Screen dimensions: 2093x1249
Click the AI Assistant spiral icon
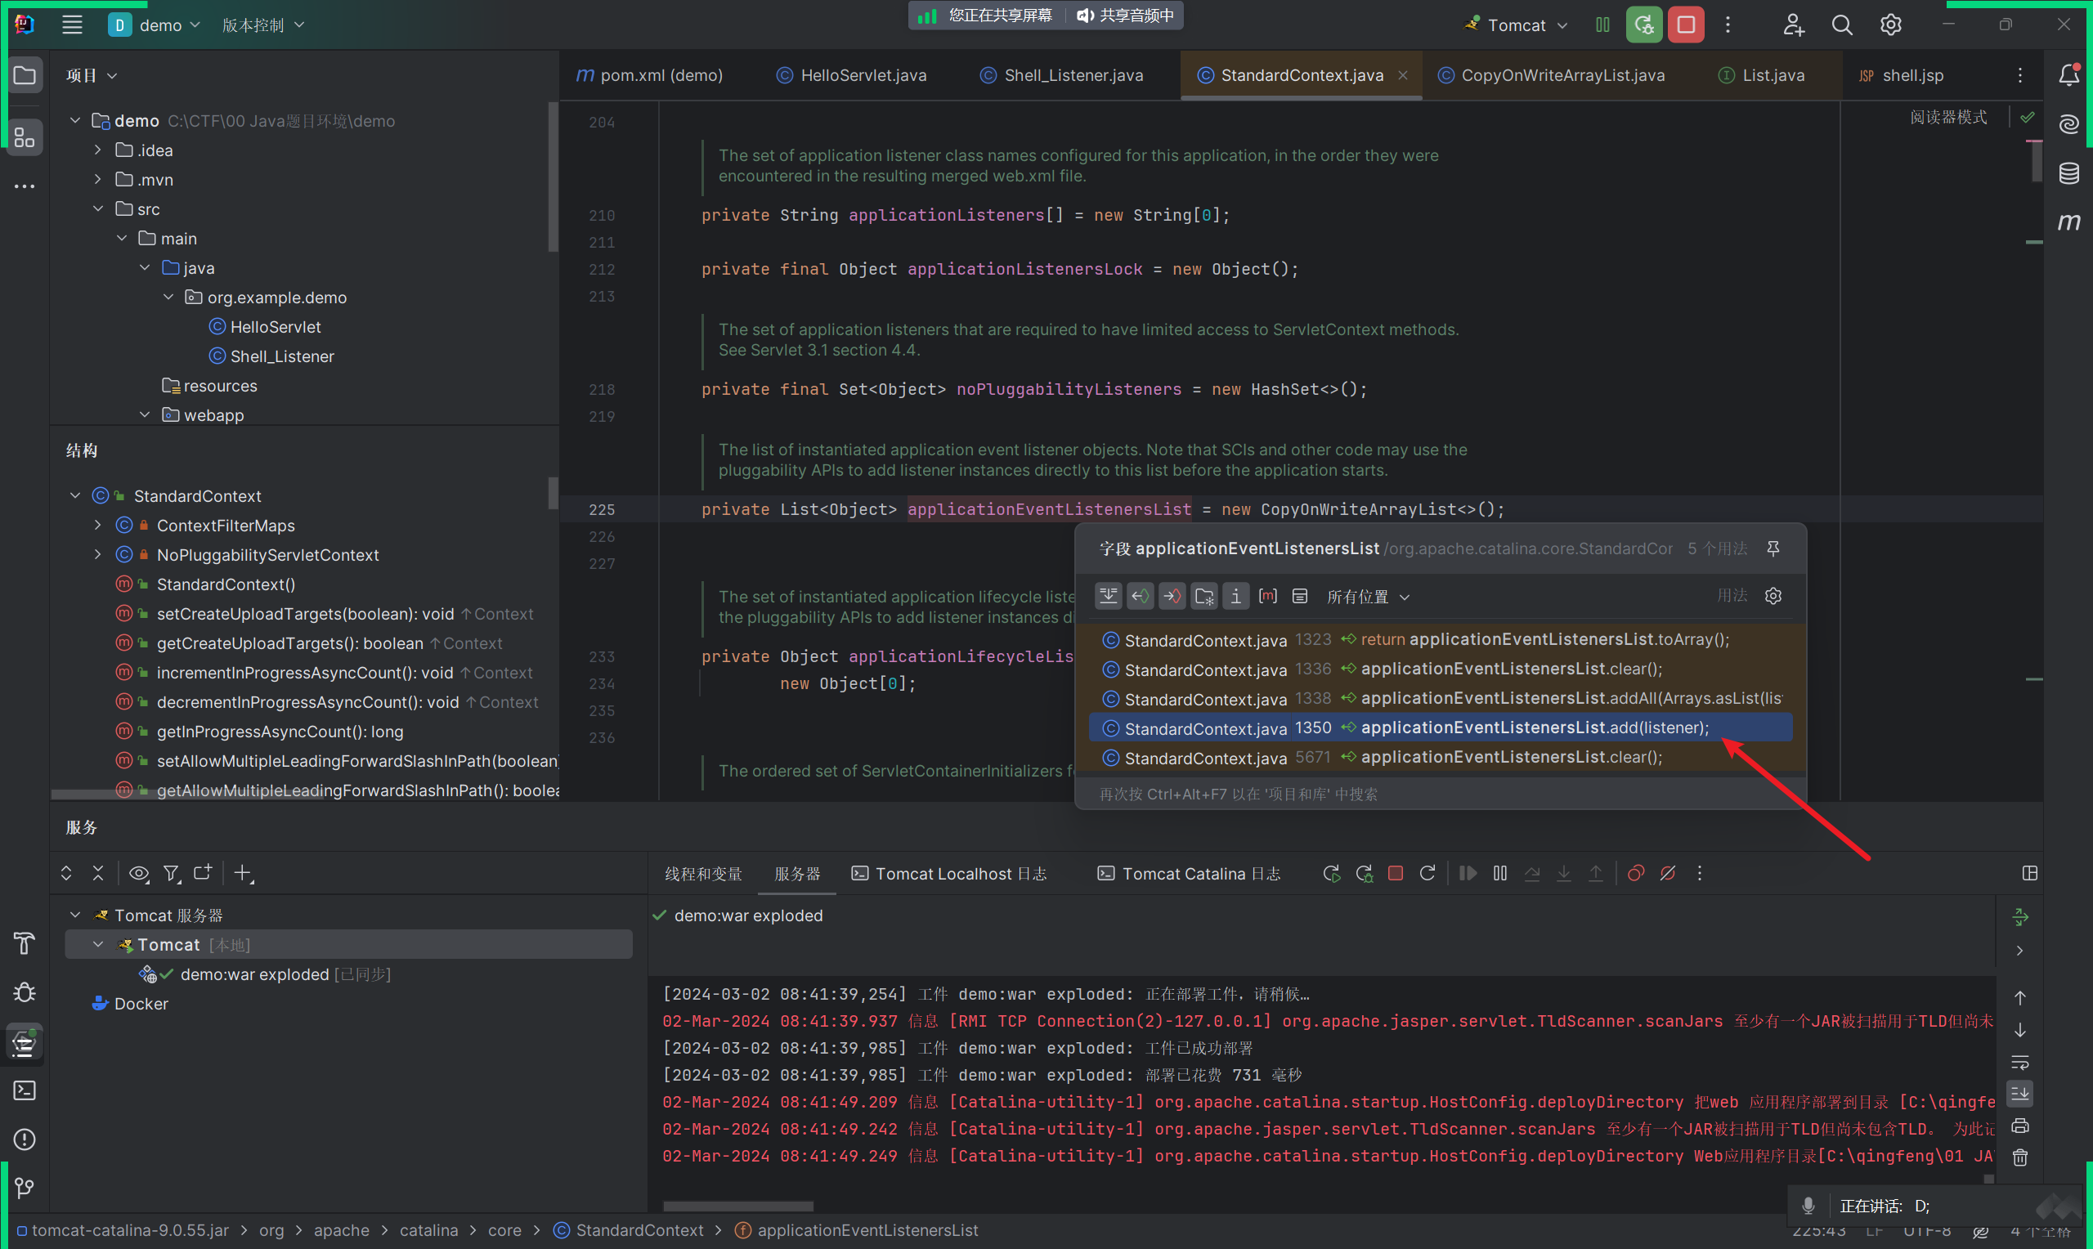click(2068, 124)
